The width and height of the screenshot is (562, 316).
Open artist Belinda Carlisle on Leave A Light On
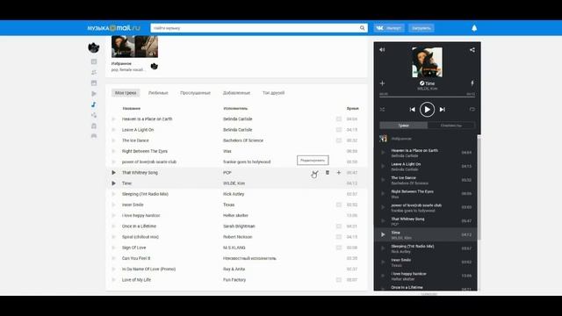point(238,130)
